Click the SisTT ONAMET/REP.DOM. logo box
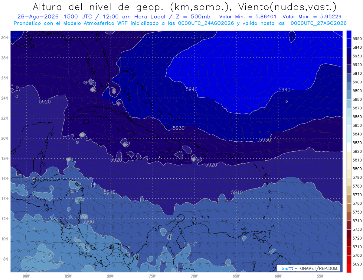Viewport: 363px width, 280px height. 308,268
